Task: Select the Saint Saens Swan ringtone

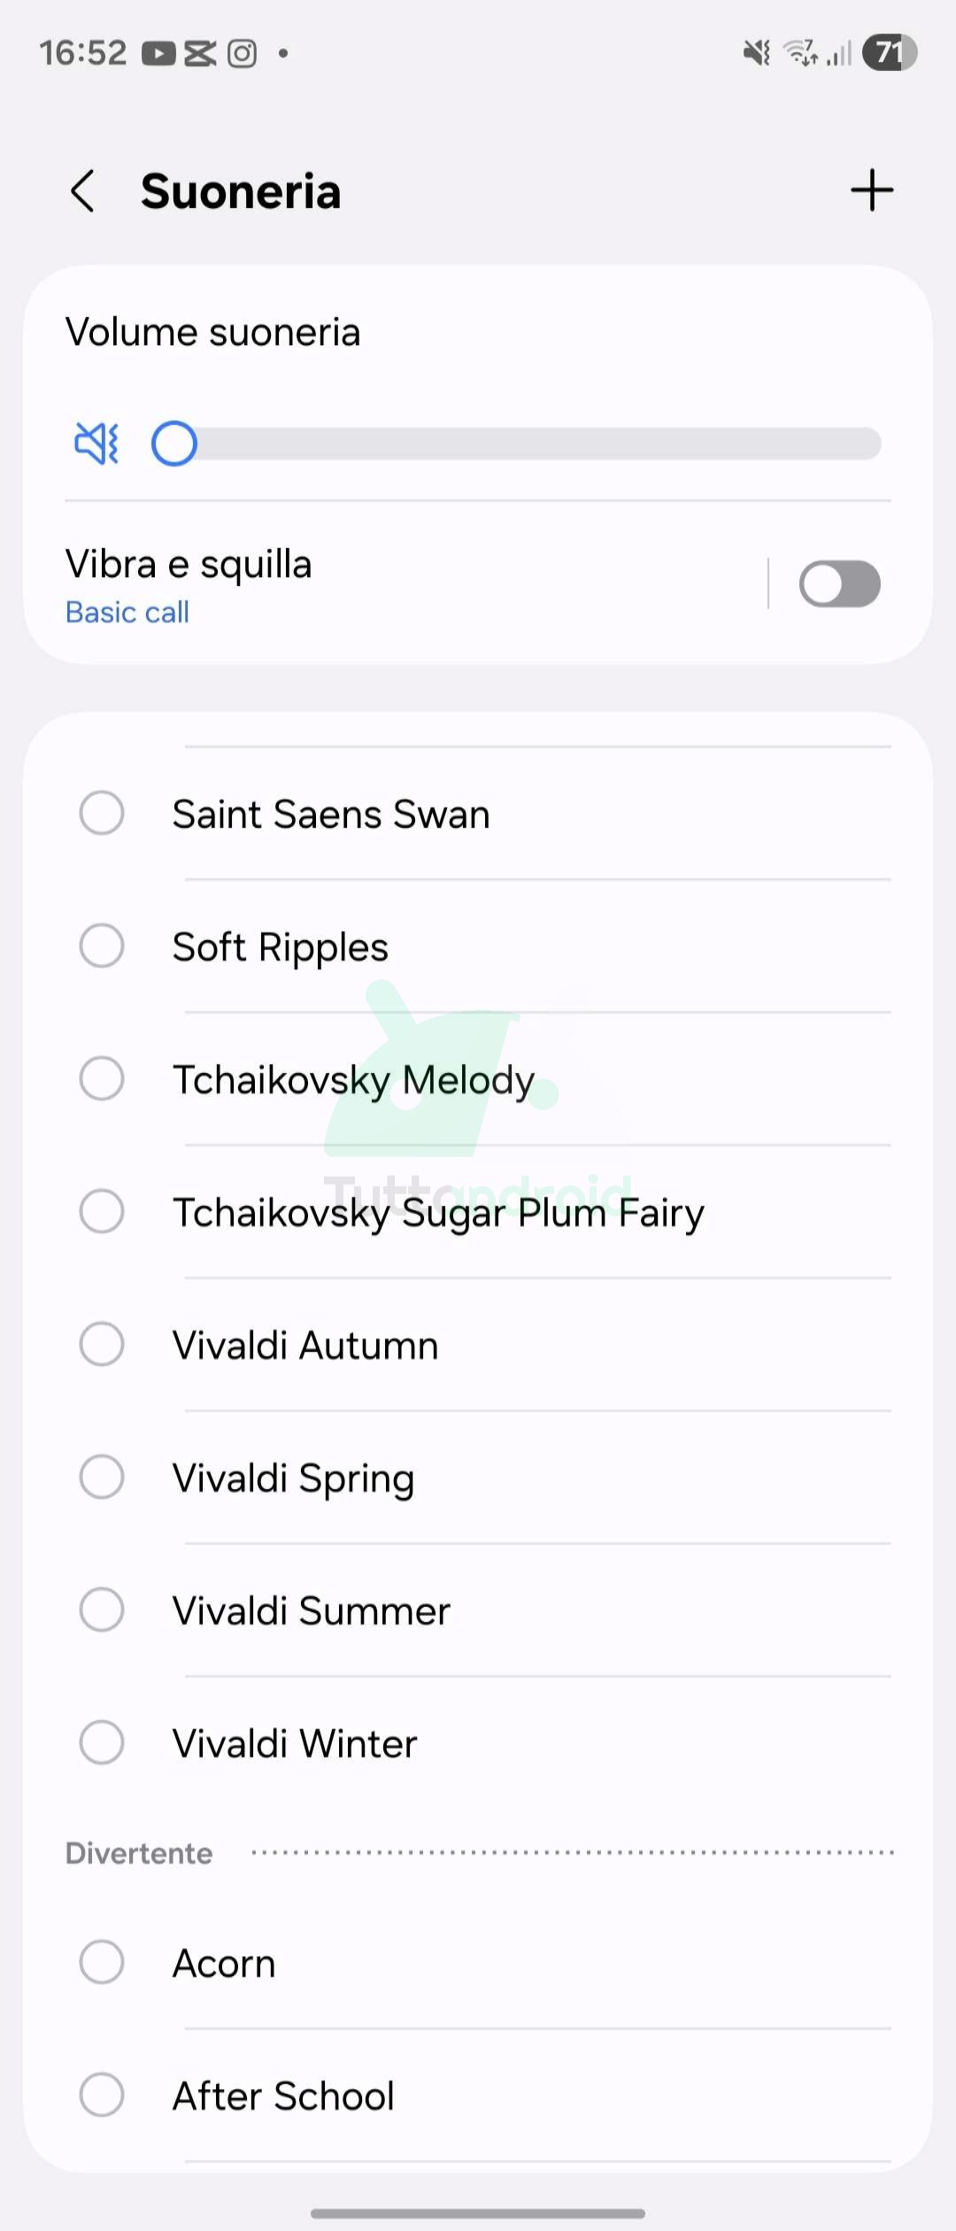Action: point(102,814)
